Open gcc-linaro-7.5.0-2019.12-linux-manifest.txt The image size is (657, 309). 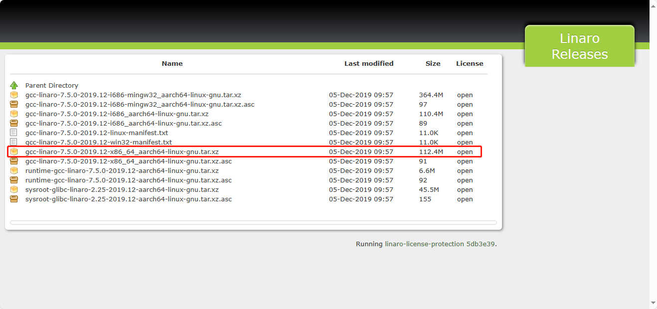97,133
